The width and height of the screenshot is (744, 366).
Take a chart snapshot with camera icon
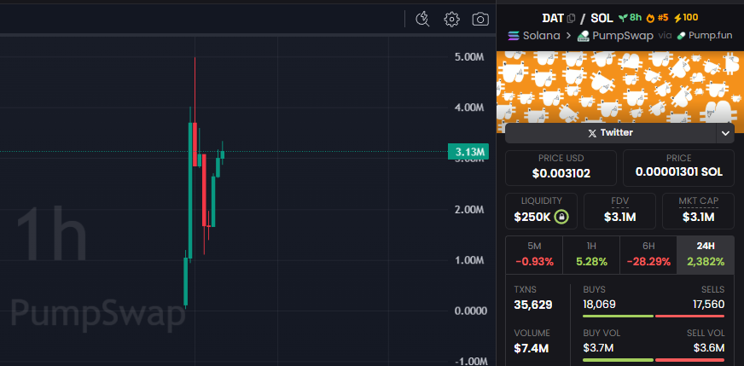pyautogui.click(x=480, y=19)
